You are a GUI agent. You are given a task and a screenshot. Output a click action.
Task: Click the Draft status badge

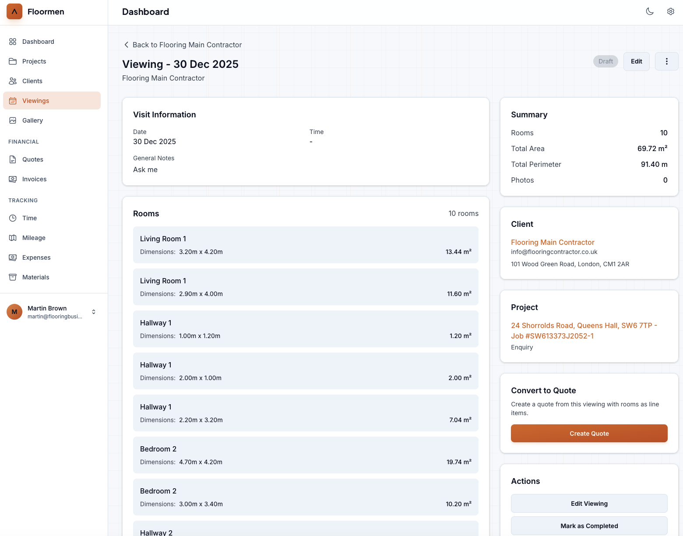(605, 61)
